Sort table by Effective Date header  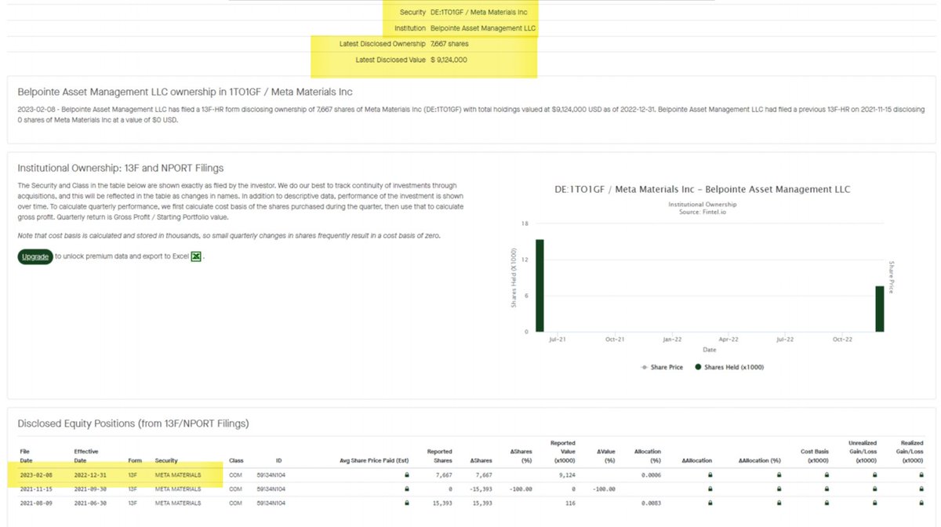86,456
